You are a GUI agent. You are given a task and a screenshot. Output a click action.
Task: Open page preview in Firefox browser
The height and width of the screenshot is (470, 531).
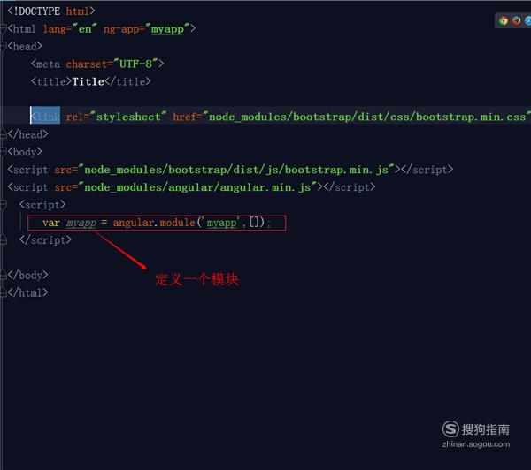pyautogui.click(x=517, y=20)
